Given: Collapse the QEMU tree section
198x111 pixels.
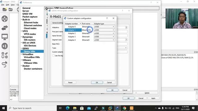Looking at the screenshot, I should (x=21, y=48).
